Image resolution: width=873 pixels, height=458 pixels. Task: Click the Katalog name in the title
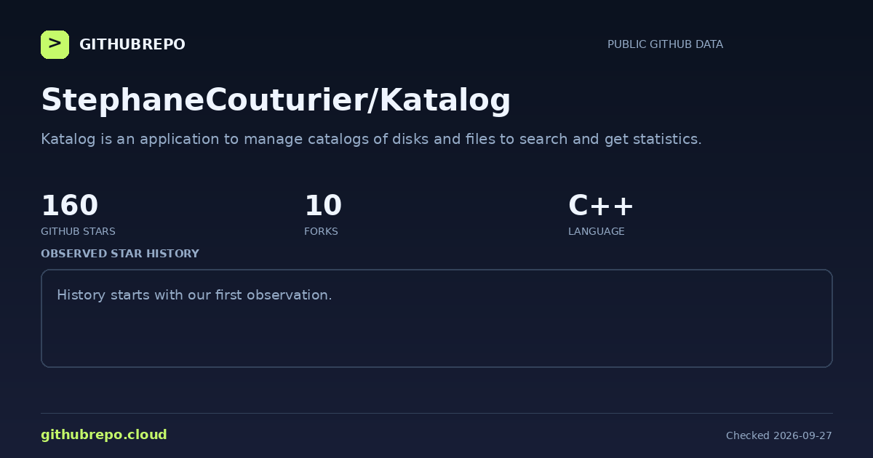445,100
